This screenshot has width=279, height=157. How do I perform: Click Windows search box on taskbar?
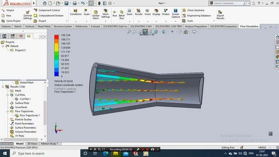click(x=45, y=153)
